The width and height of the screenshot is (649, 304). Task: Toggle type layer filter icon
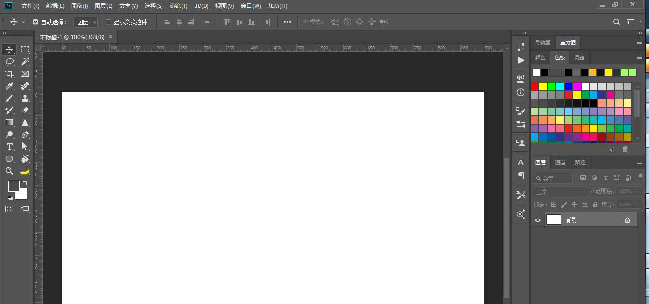pos(605,178)
